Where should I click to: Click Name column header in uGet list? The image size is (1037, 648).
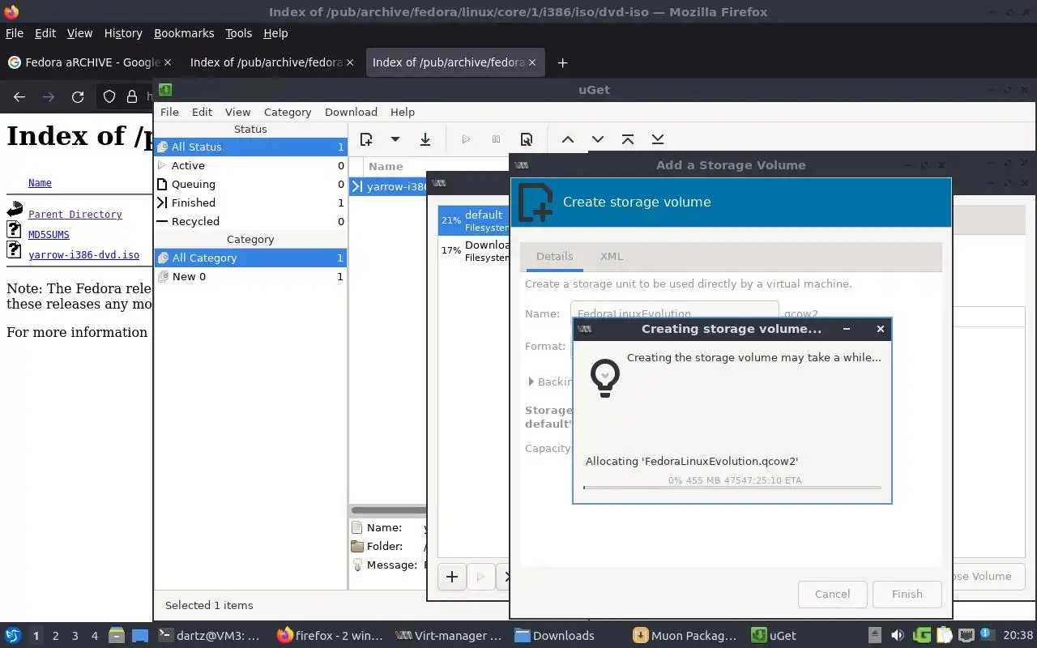386,166
